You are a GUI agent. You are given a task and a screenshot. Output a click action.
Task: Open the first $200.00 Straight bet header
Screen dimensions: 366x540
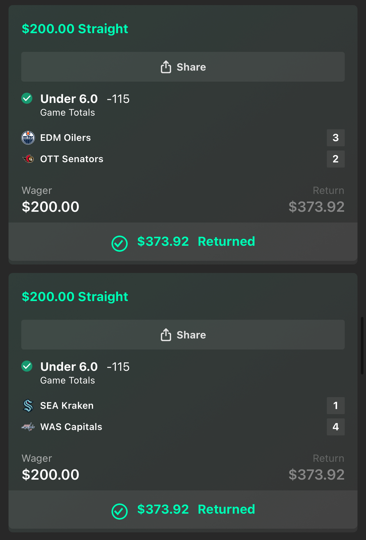pos(75,29)
